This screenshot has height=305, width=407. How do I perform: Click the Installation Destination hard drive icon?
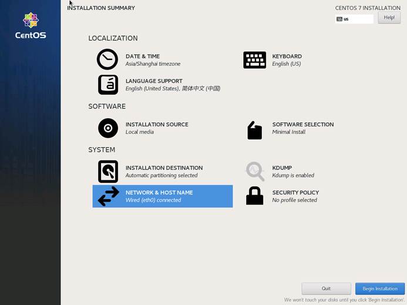108,172
